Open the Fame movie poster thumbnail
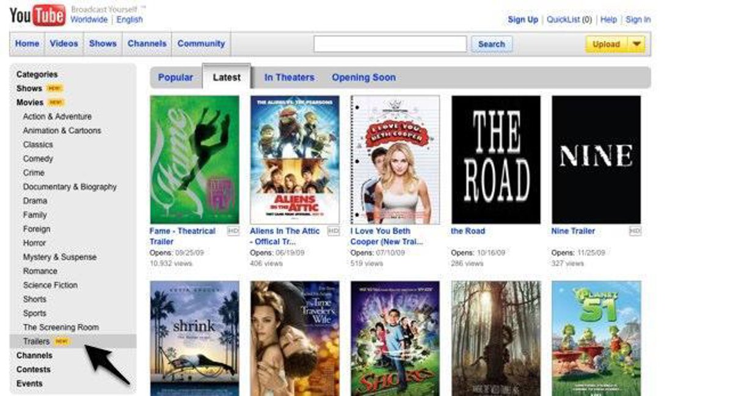 [x=194, y=159]
